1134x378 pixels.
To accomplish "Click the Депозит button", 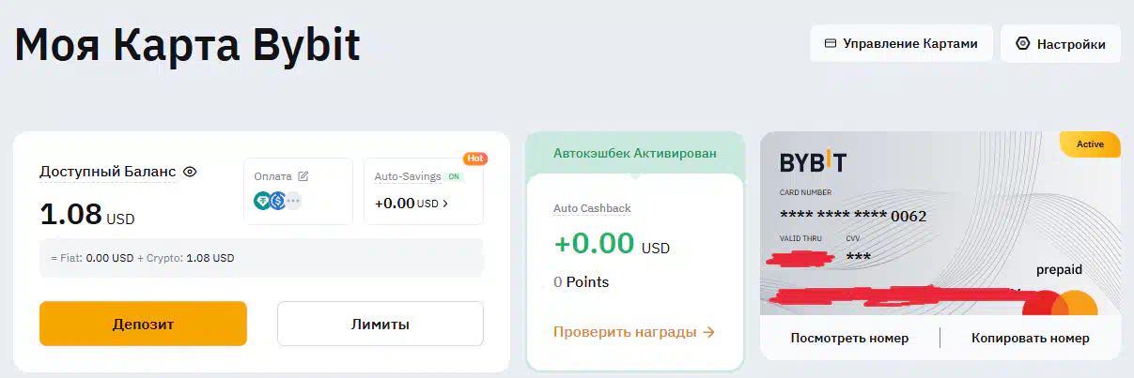I will click(x=143, y=324).
